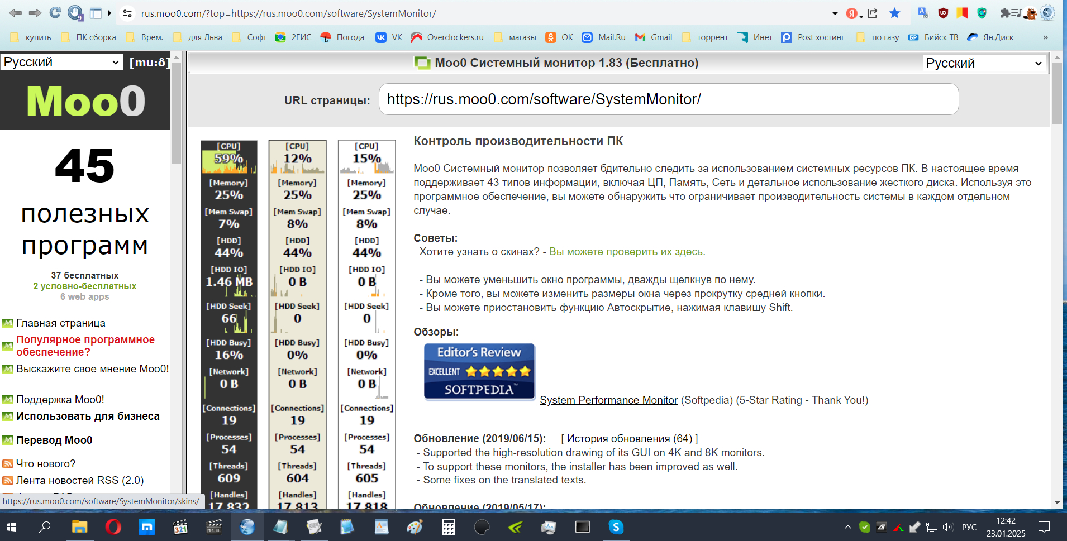Image resolution: width=1067 pixels, height=541 pixels.
Task: Expand the address bar suggestions arrow
Action: (x=835, y=13)
